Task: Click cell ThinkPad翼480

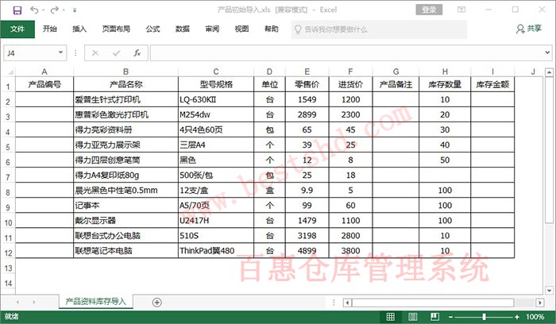Action: point(216,251)
